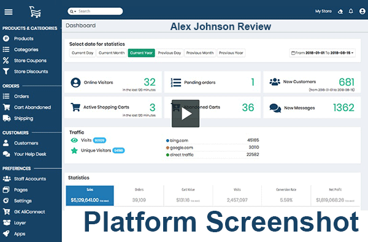Open the notifications bell
This screenshot has width=368, height=242.
[x=351, y=11]
